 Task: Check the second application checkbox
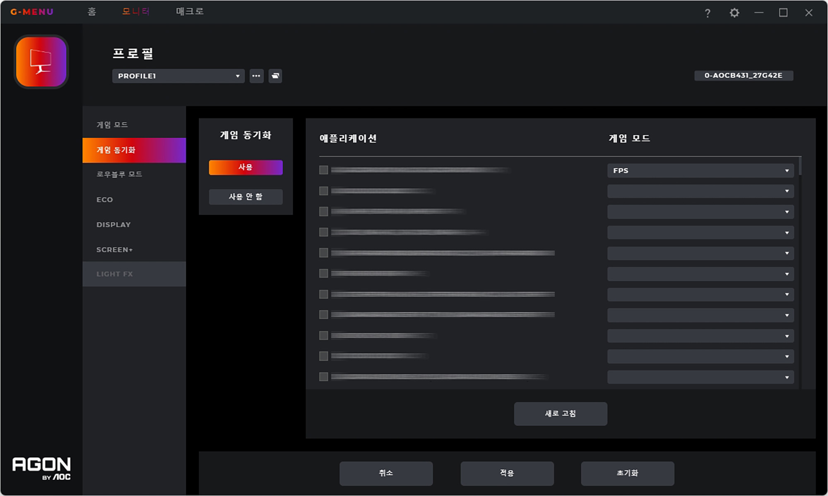tap(324, 191)
